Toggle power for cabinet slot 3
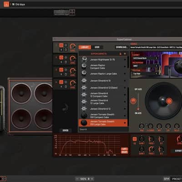The image size is (182, 182). coord(61,70)
